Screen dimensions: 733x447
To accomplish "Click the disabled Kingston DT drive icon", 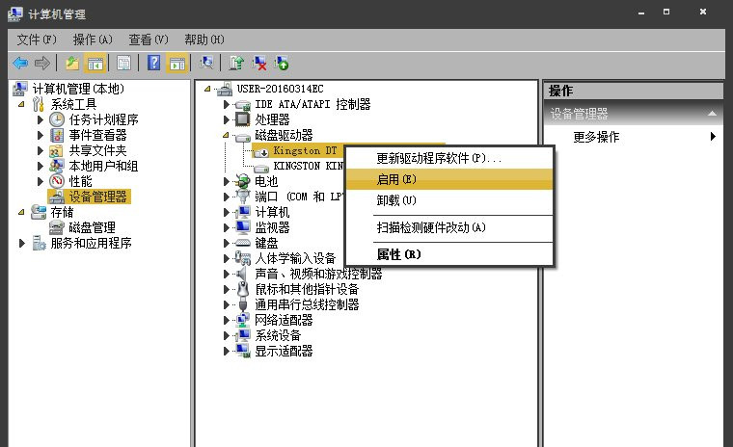I will 260,151.
